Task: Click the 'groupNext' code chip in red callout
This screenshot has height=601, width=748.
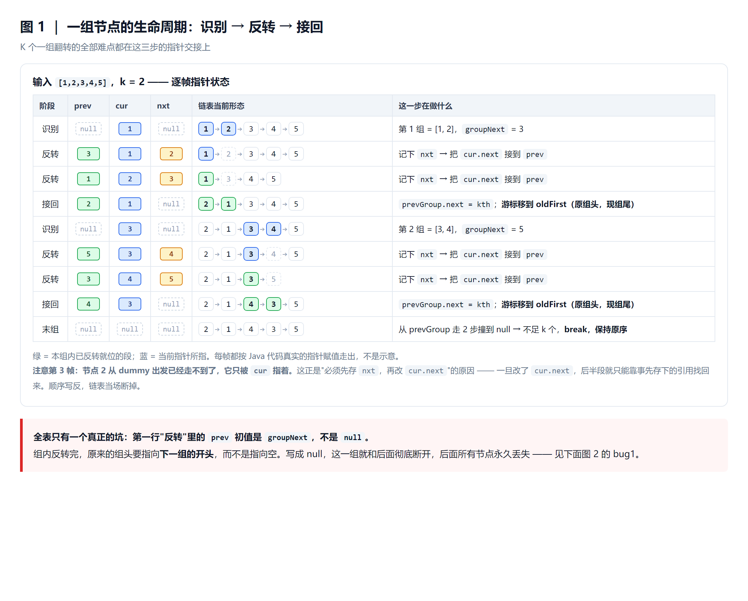Action: point(287,438)
